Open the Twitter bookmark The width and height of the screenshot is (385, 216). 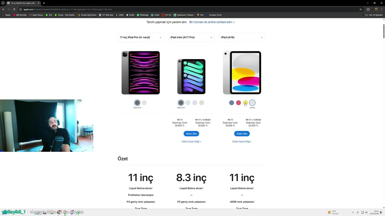click(6, 15)
